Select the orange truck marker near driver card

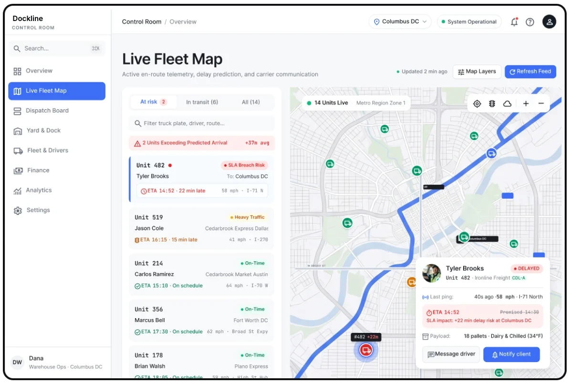click(411, 282)
